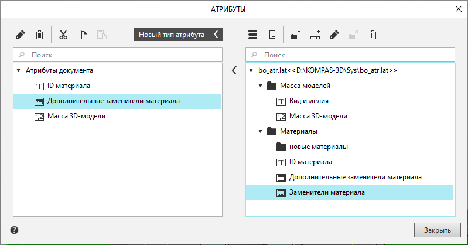
Task: Collapse the Масса моделей folder
Action: click(x=260, y=86)
